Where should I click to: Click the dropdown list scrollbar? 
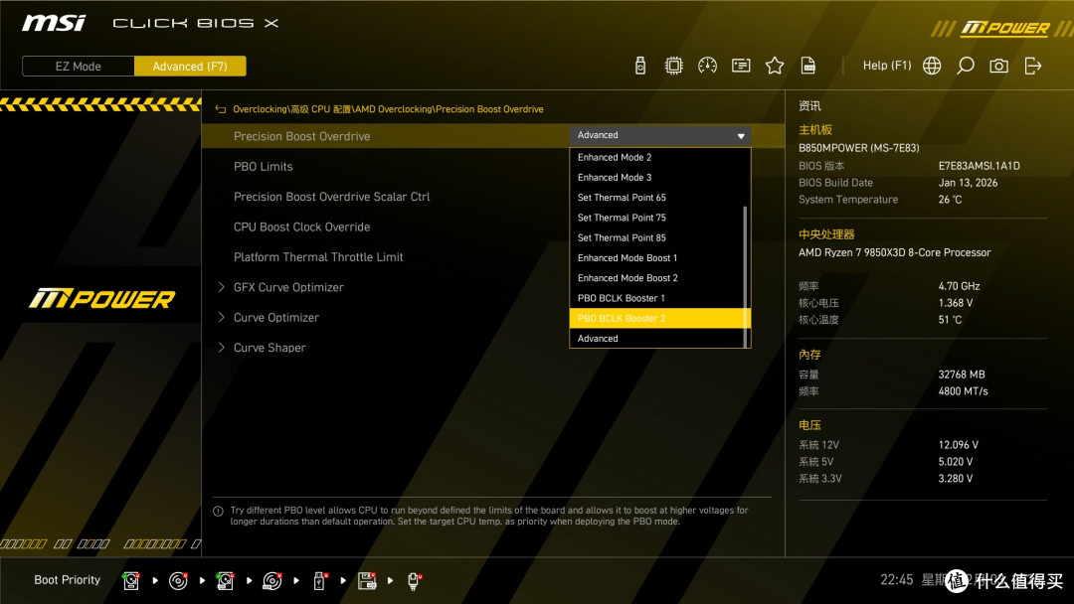(x=745, y=277)
